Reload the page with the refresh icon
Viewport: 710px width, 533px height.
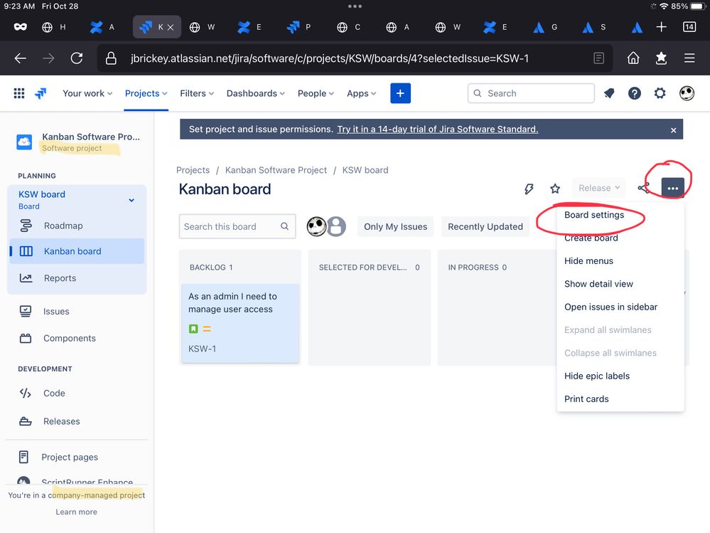point(77,58)
